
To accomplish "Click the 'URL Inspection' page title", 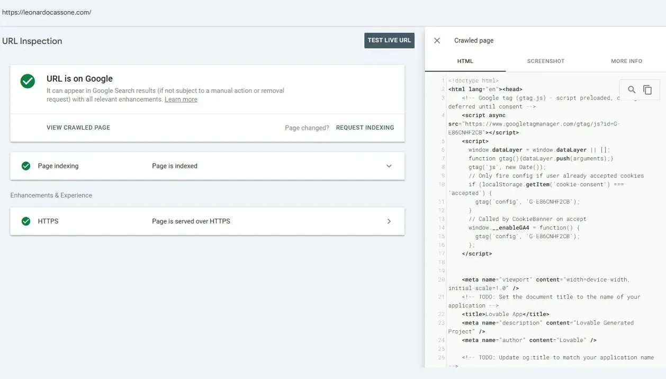I will 32,41.
